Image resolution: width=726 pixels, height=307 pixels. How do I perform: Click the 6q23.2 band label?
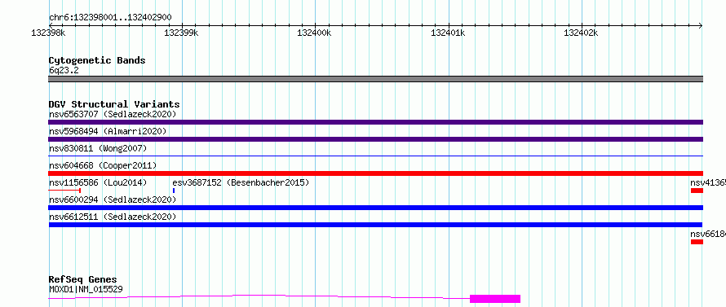pyautogui.click(x=64, y=70)
